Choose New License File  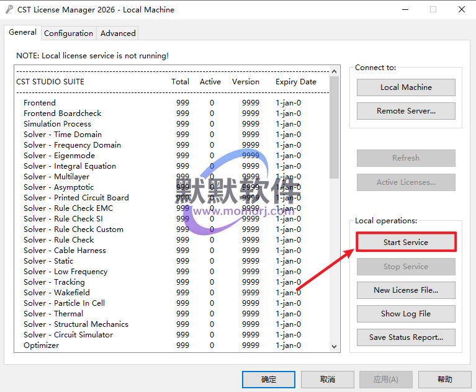(406, 290)
